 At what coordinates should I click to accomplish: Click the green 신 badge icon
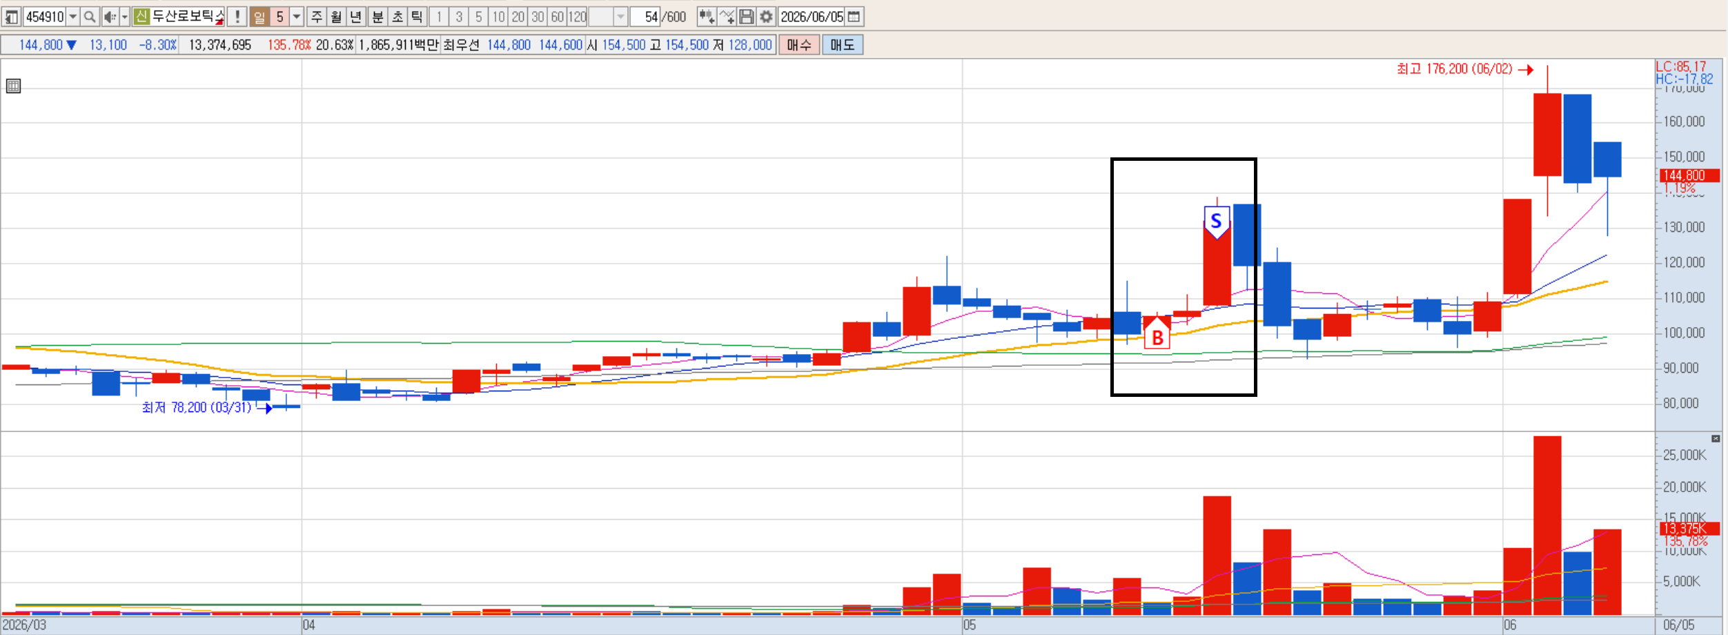pyautogui.click(x=141, y=17)
